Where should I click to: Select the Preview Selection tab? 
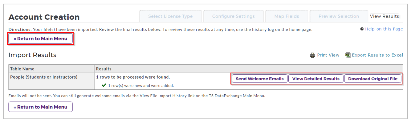click(339, 16)
